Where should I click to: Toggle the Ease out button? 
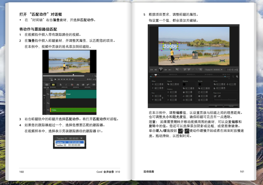coord(219,96)
